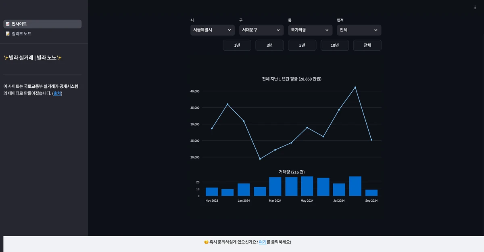Open the 구 dropdown showing 서대문구
The height and width of the screenshot is (252, 484).
click(x=261, y=30)
